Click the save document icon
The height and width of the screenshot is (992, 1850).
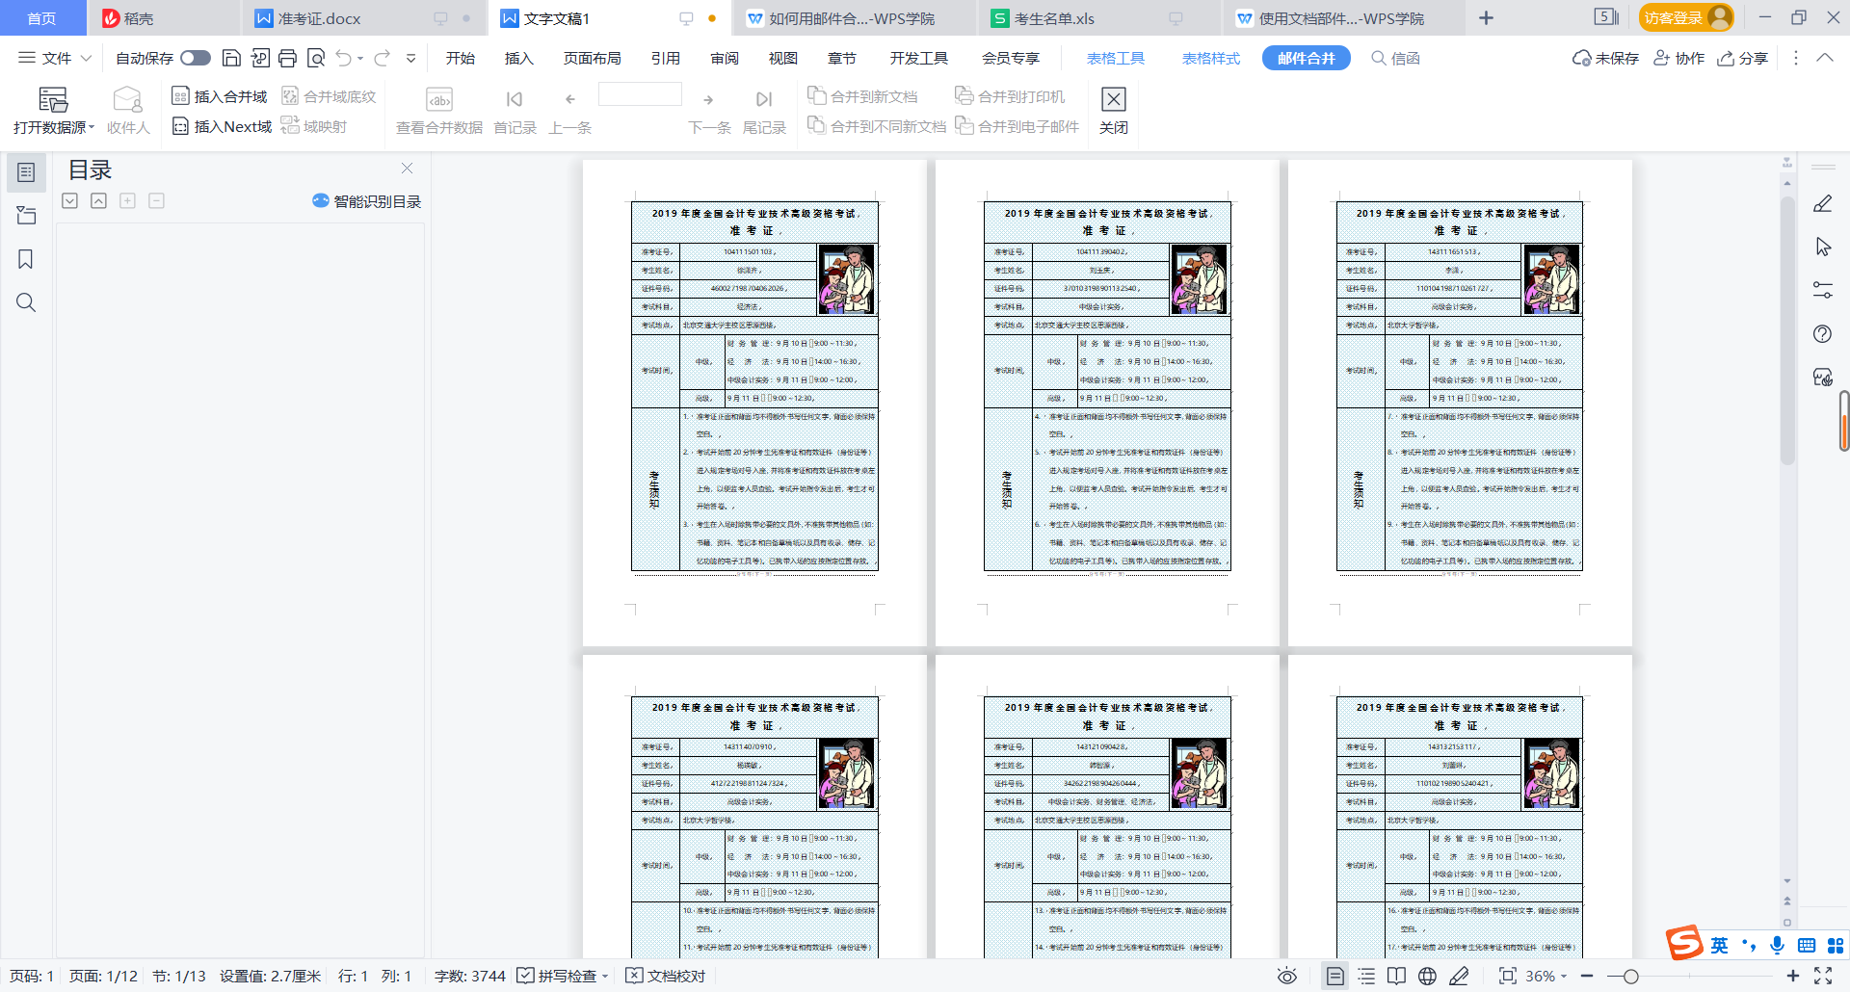coord(231,58)
